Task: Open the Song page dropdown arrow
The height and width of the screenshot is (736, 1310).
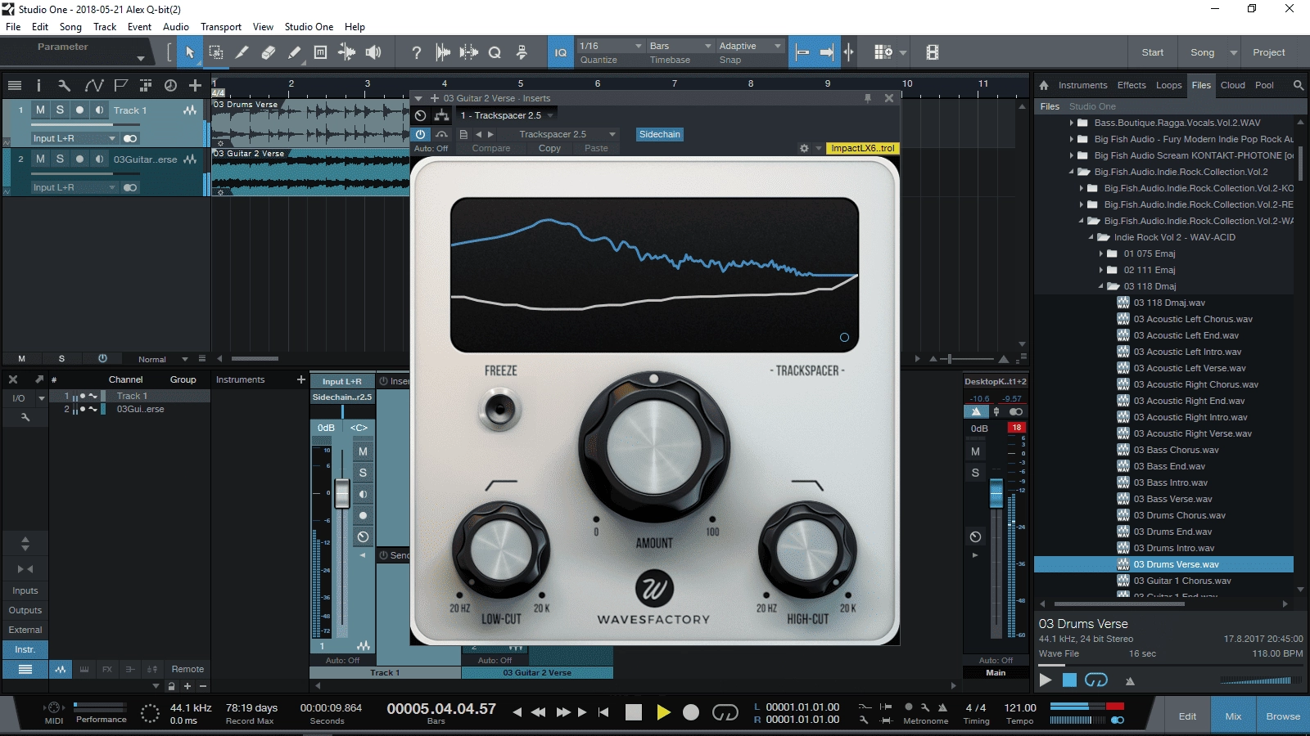Action: click(x=1234, y=52)
